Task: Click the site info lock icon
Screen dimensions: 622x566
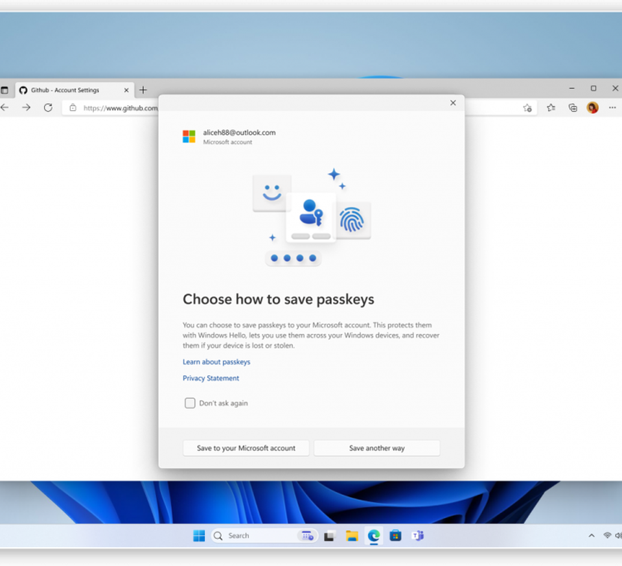Action: (x=73, y=108)
